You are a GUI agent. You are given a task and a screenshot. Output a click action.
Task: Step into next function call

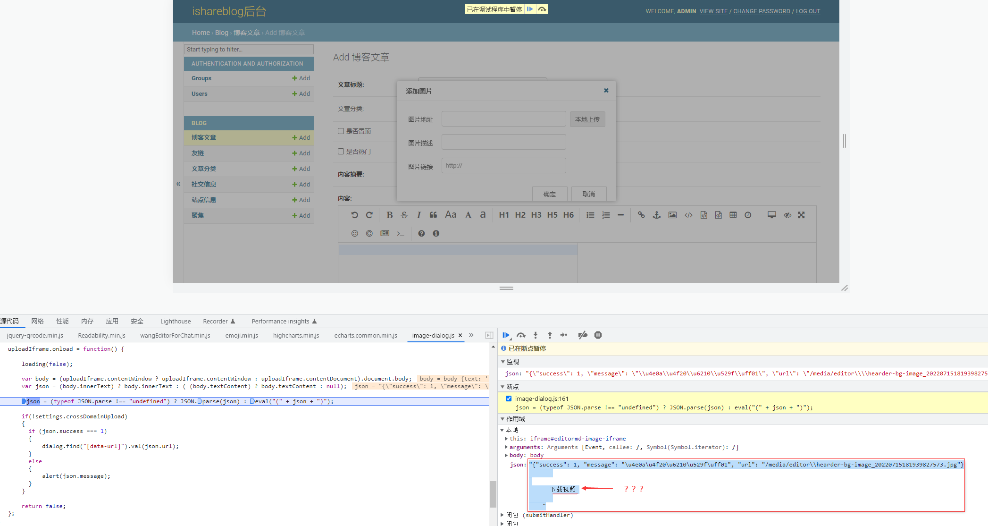tap(536, 335)
